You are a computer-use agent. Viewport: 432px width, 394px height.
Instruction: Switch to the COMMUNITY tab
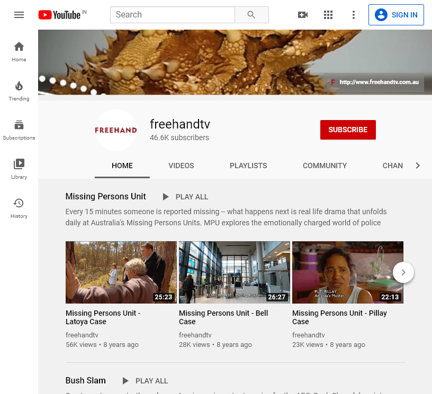pos(325,166)
